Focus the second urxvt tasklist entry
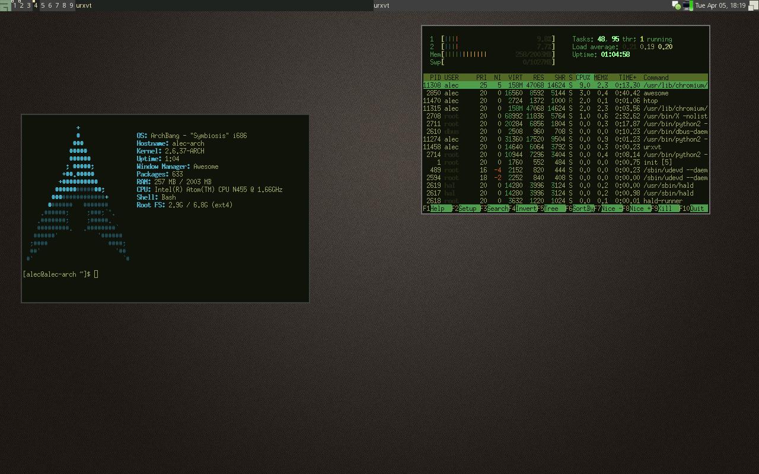759x474 pixels. click(522, 5)
